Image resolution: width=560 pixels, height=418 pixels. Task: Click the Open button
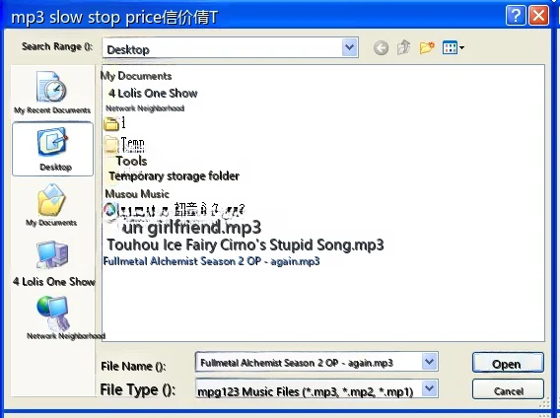click(x=508, y=364)
